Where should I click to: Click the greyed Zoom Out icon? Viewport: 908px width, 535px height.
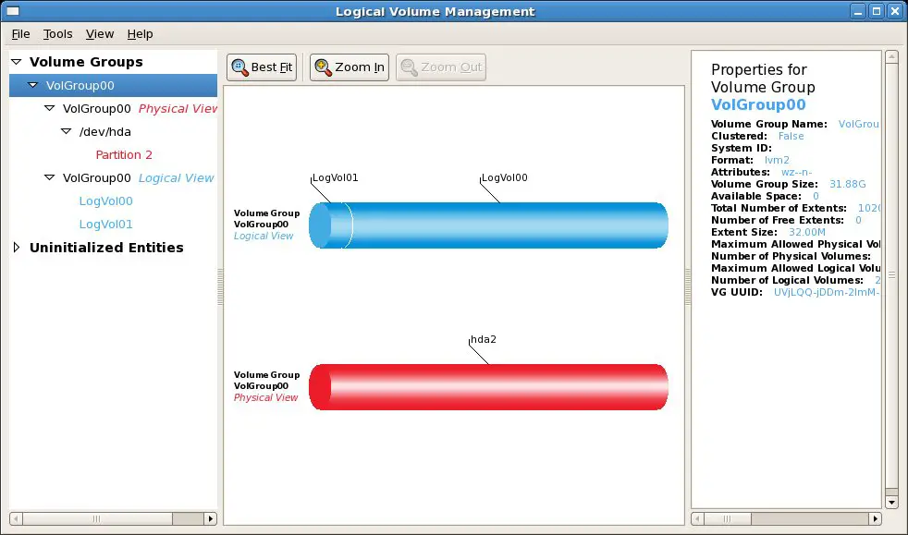[x=409, y=67]
